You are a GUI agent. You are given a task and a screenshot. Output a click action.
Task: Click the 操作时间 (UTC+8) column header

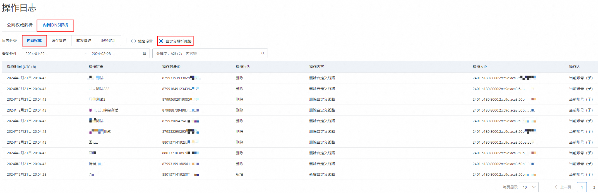(21, 67)
